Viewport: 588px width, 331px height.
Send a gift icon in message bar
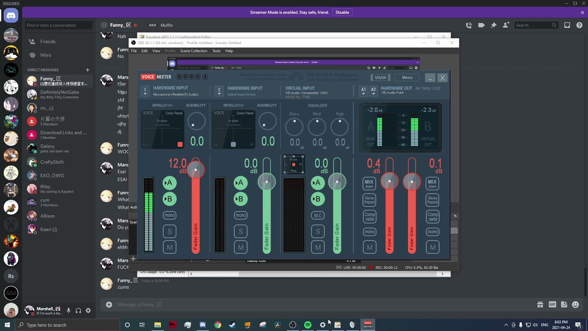(x=540, y=304)
